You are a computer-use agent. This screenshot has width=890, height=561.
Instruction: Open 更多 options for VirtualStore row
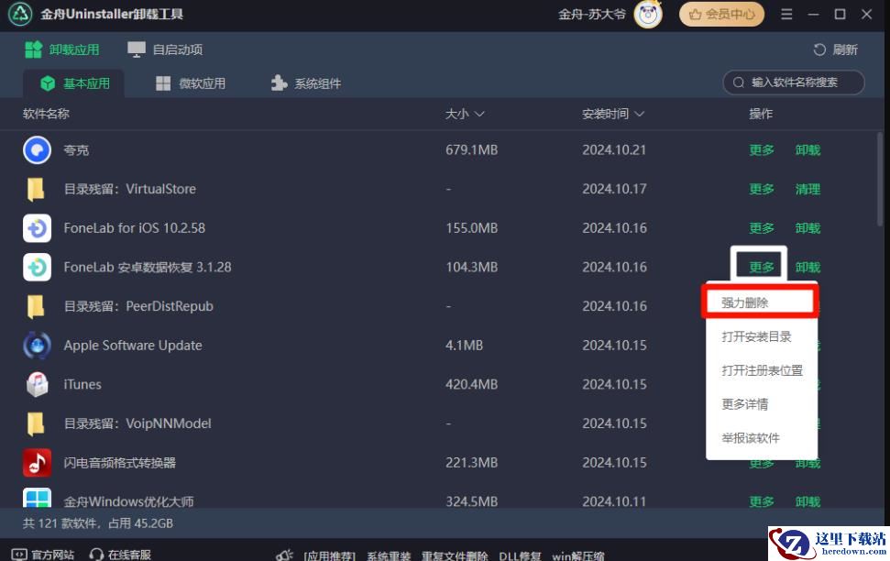761,189
